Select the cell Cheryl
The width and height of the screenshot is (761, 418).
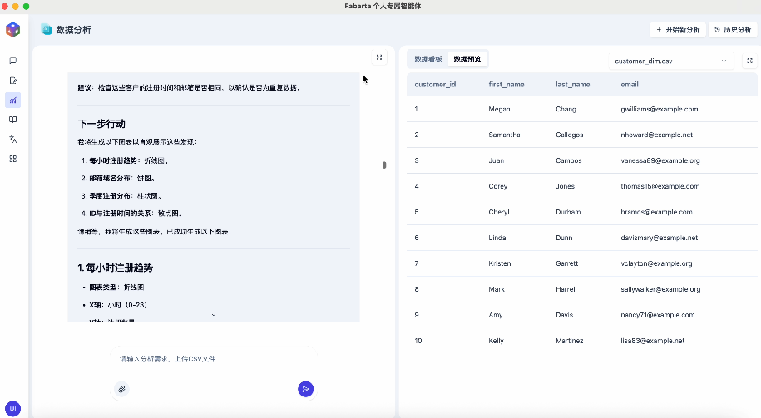pos(499,212)
